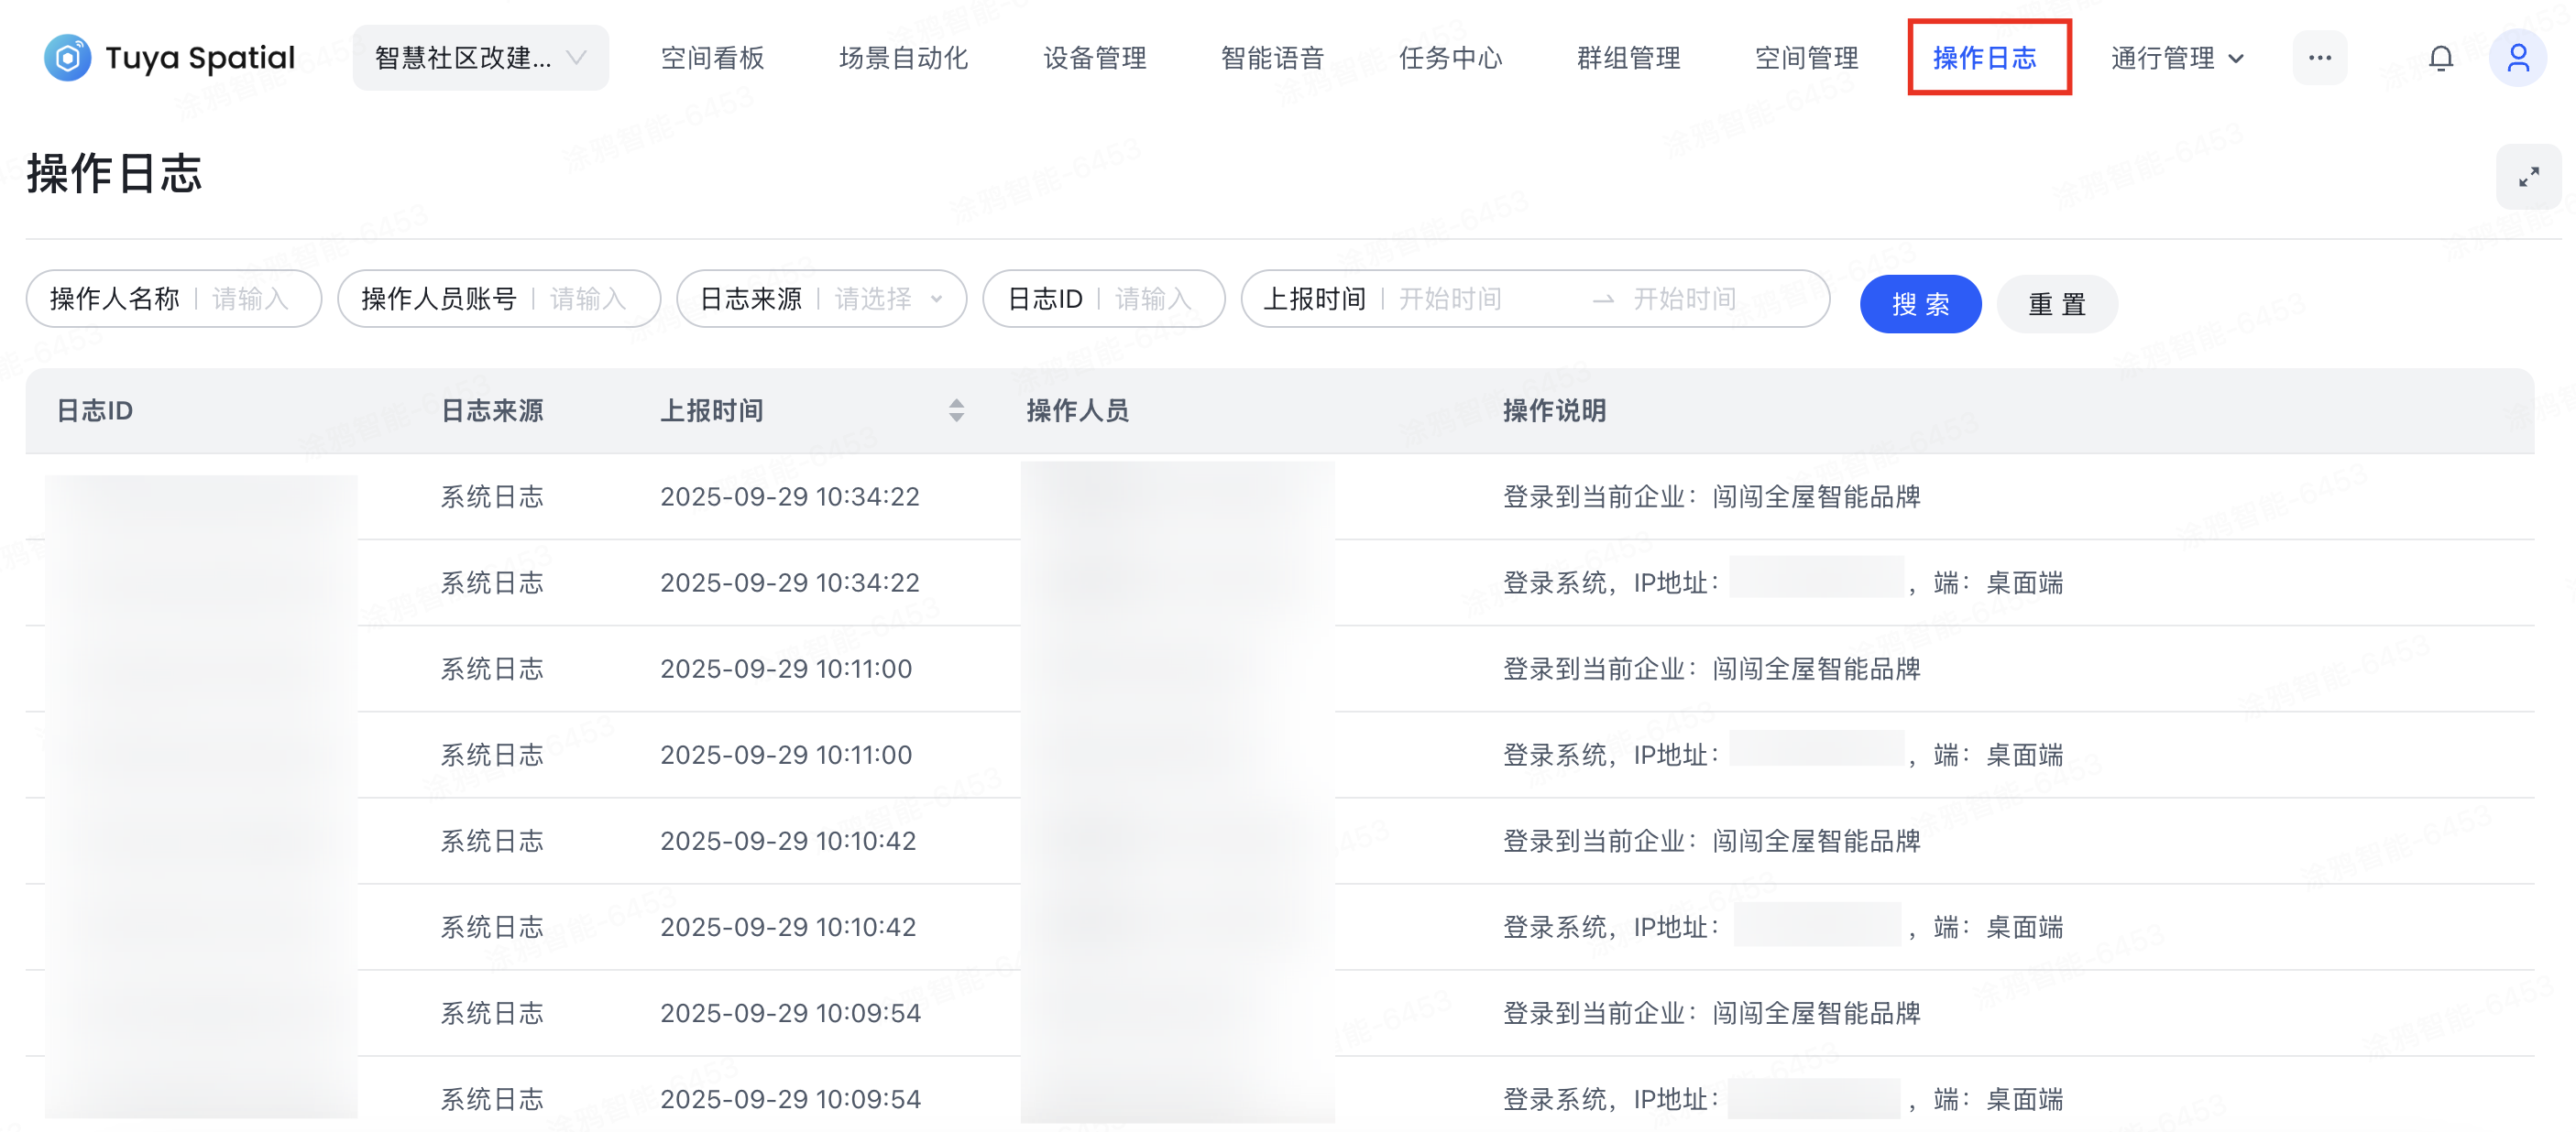Pick the 上报时间 start date field
The width and height of the screenshot is (2576, 1132).
1450,299
